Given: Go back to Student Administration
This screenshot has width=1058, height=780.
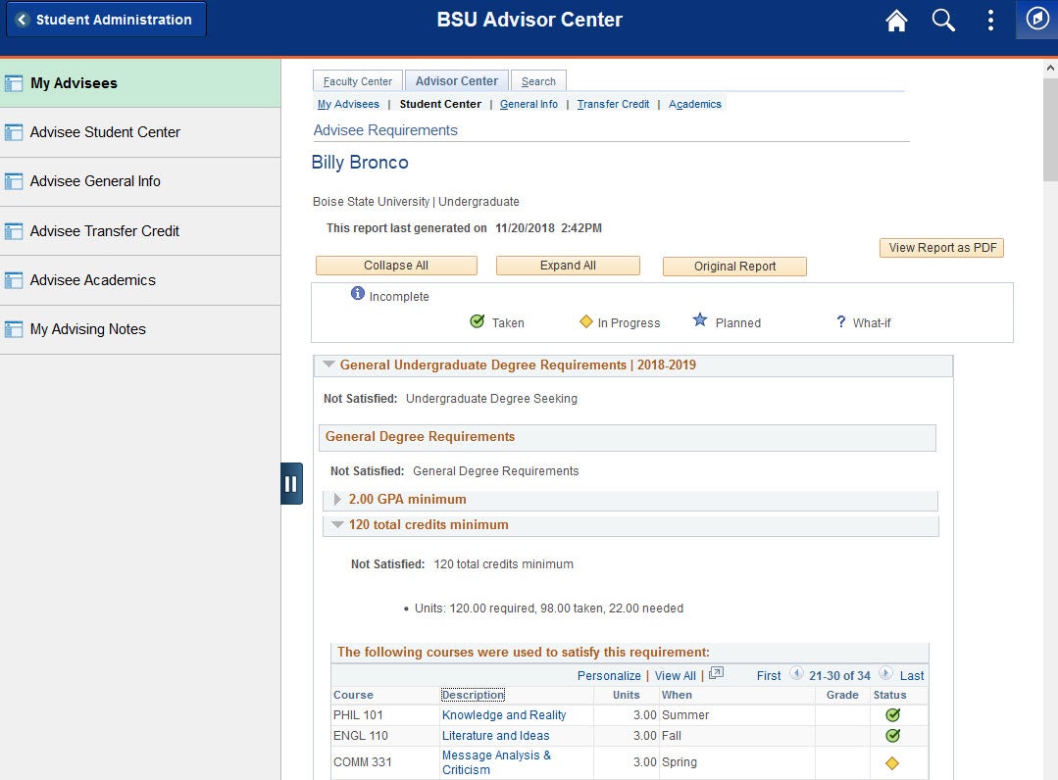Looking at the screenshot, I should [106, 20].
